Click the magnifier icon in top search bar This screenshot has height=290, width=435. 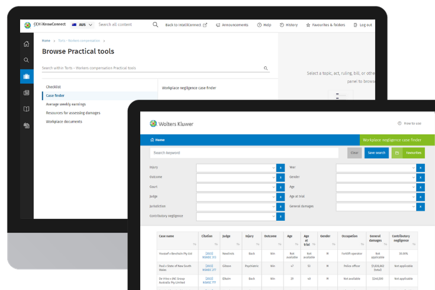tap(155, 25)
